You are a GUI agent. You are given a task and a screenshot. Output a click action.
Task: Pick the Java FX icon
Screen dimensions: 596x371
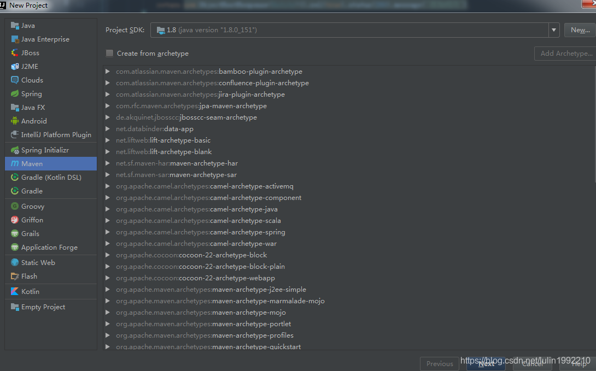[15, 108]
